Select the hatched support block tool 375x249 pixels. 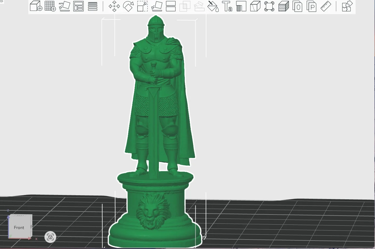click(x=241, y=6)
